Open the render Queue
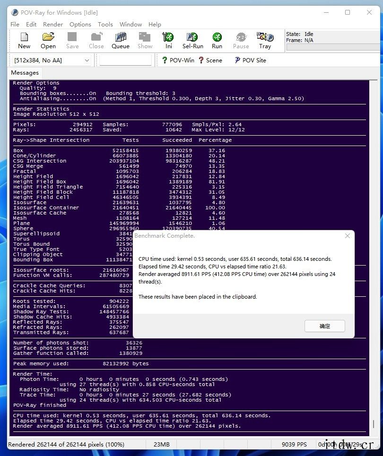The image size is (383, 456). (121, 41)
